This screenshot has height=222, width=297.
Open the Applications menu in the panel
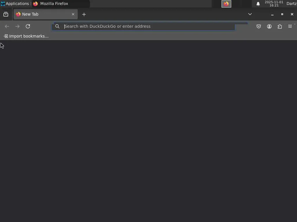(x=16, y=3)
